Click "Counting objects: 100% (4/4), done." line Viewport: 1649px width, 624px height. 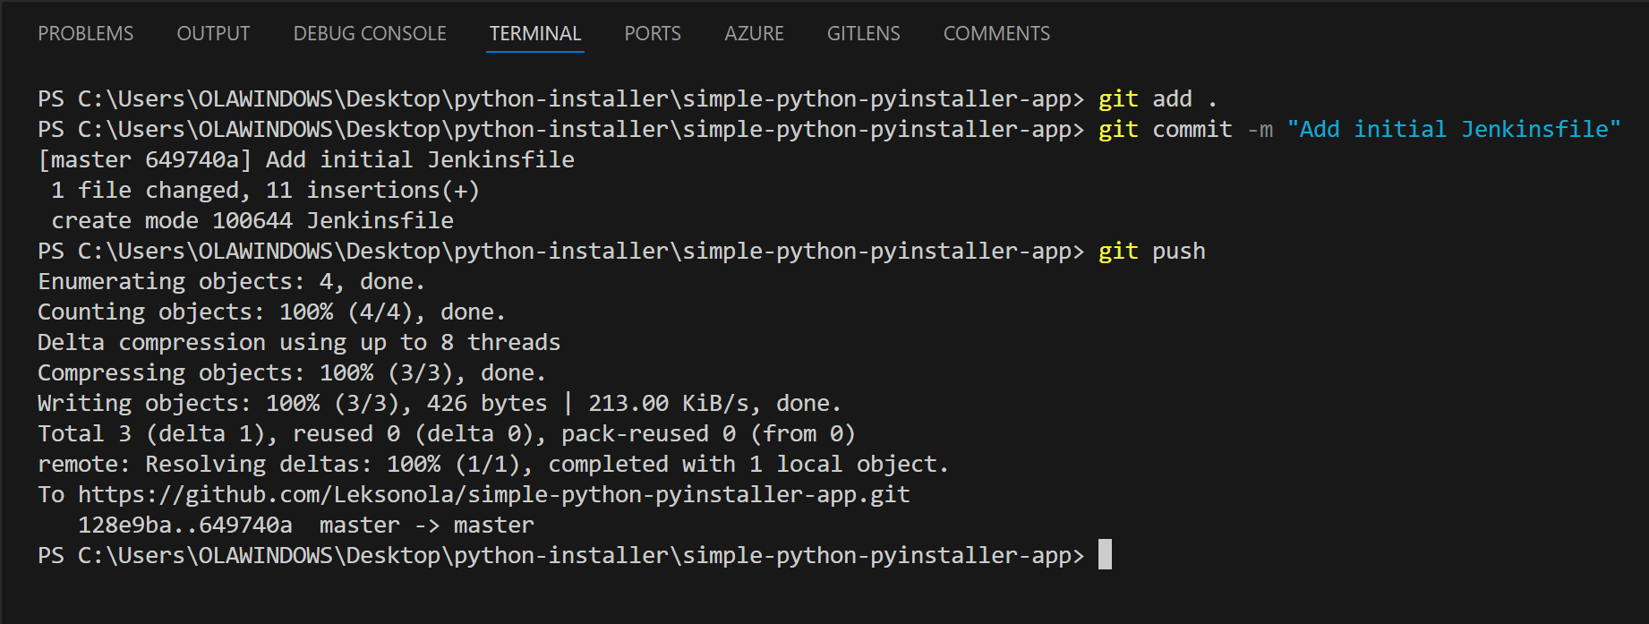[272, 312]
